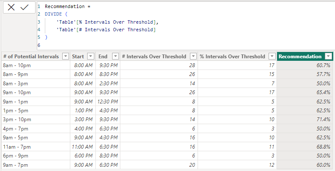The width and height of the screenshot is (335, 171).
Task: Click the closing parenthesis on formula line 5
Action: 46,37
